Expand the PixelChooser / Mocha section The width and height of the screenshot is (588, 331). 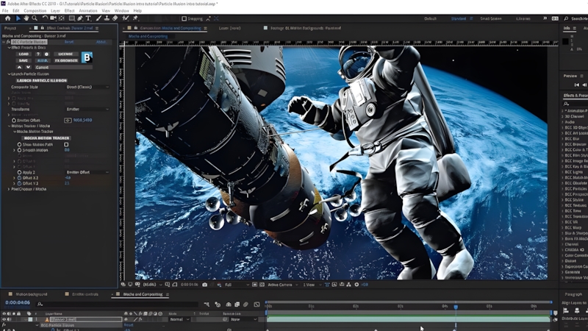[x=9, y=189]
